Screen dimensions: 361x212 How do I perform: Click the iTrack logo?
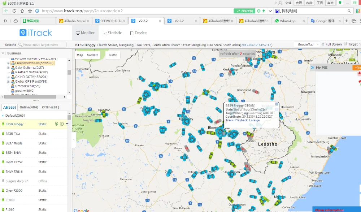pos(36,33)
